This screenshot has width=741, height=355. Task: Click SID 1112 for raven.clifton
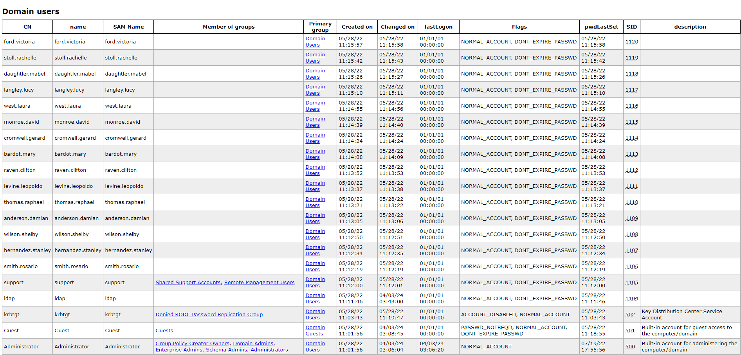tap(631, 170)
